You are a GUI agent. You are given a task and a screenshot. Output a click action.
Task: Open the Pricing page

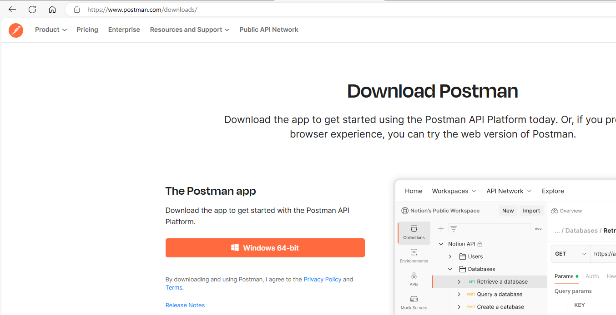pyautogui.click(x=87, y=30)
